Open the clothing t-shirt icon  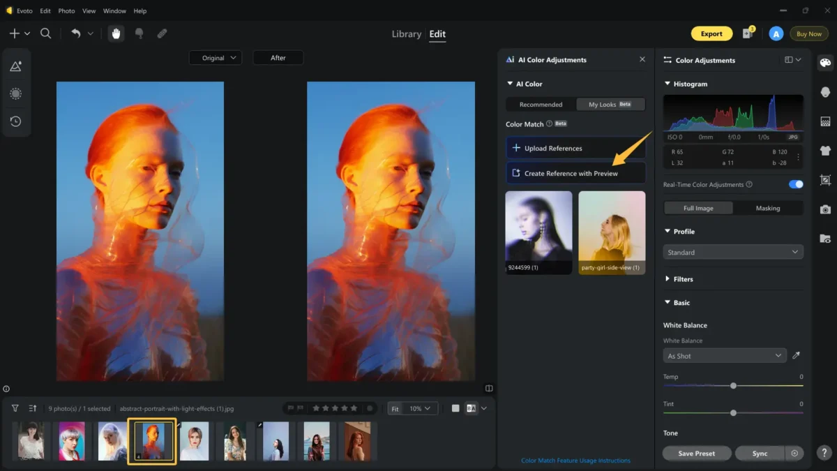tap(825, 150)
